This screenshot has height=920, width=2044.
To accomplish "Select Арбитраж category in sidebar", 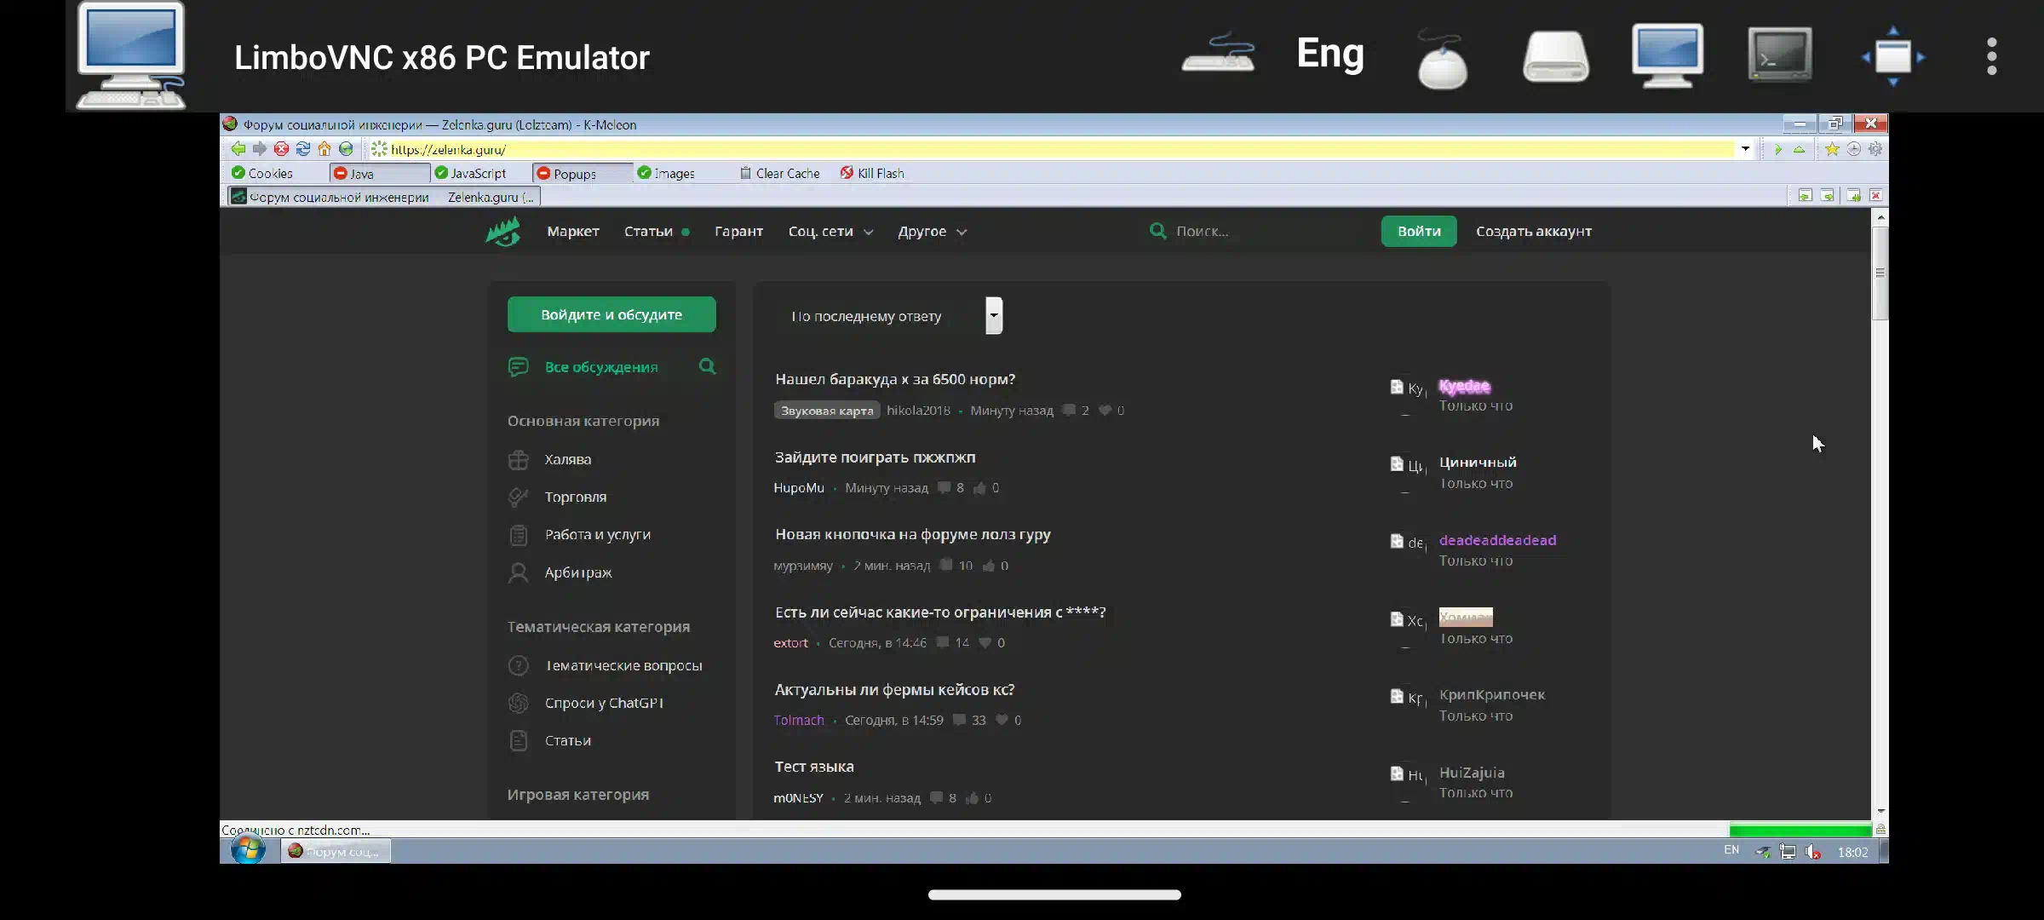I will click(577, 572).
